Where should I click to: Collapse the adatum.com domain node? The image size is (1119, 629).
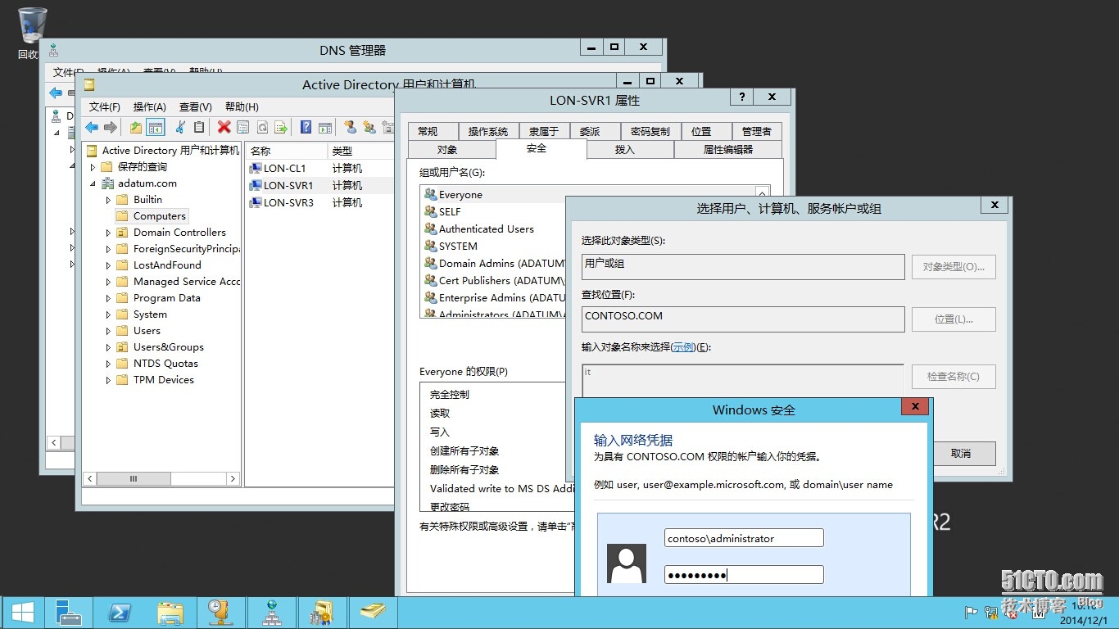click(93, 183)
